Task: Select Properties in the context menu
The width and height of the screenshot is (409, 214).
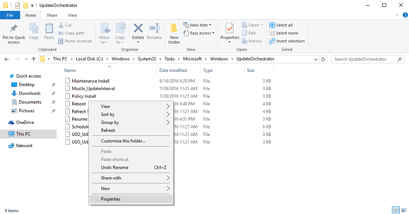Action: pos(131,199)
